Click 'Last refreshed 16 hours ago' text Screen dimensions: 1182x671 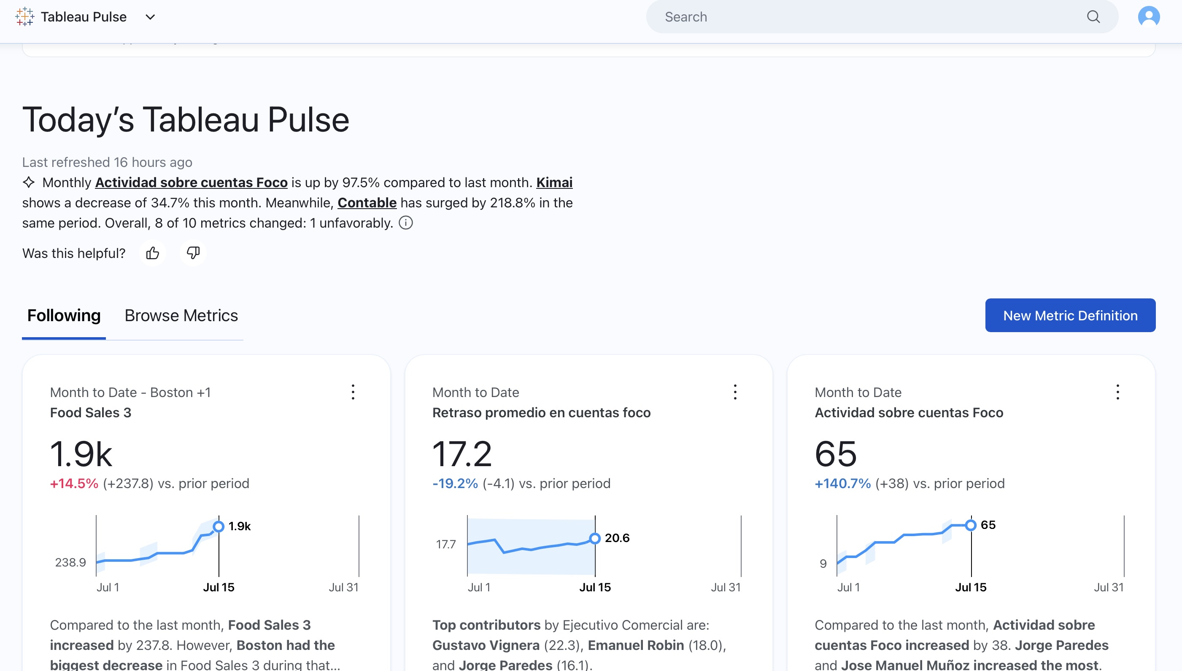[x=108, y=162]
